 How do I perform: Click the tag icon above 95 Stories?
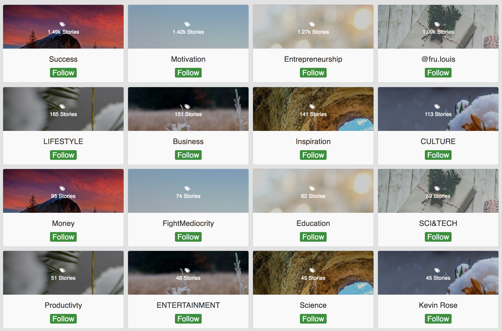pos(62,189)
